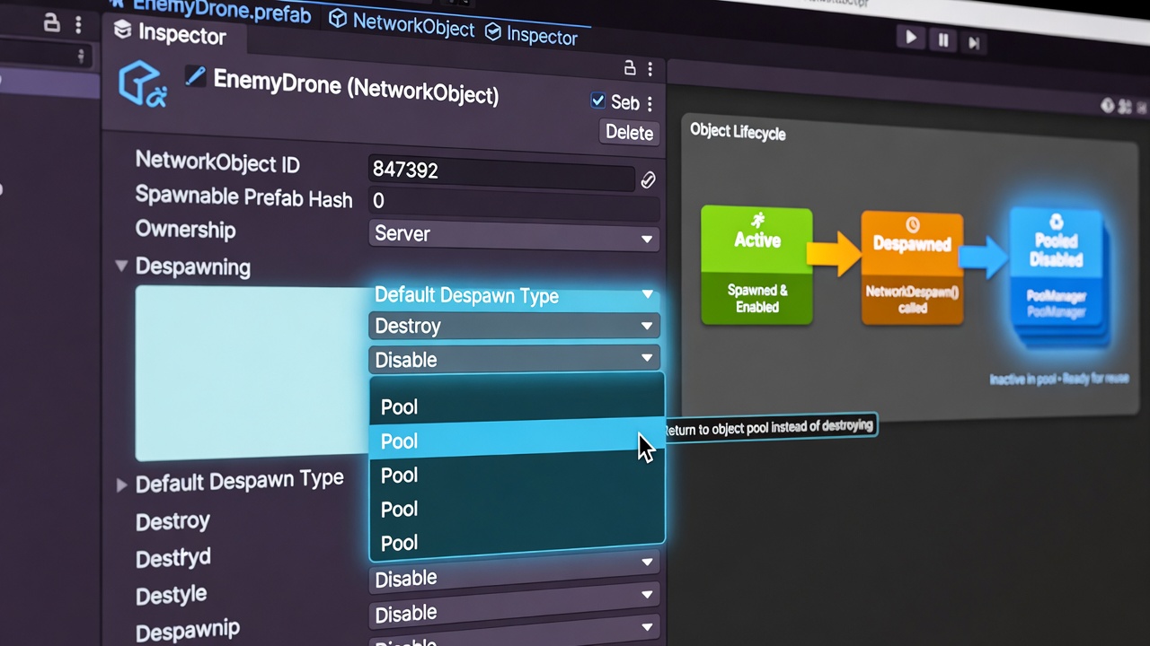This screenshot has height=646, width=1150.
Task: Click the Ownership label
Action: click(185, 230)
